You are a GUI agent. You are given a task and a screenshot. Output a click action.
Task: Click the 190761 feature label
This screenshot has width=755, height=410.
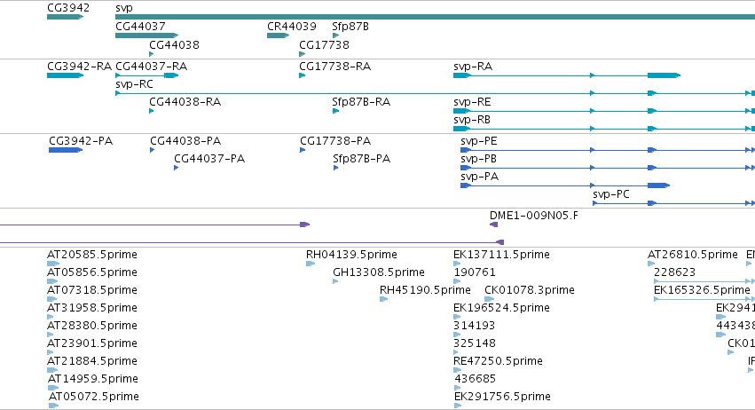[x=475, y=272]
